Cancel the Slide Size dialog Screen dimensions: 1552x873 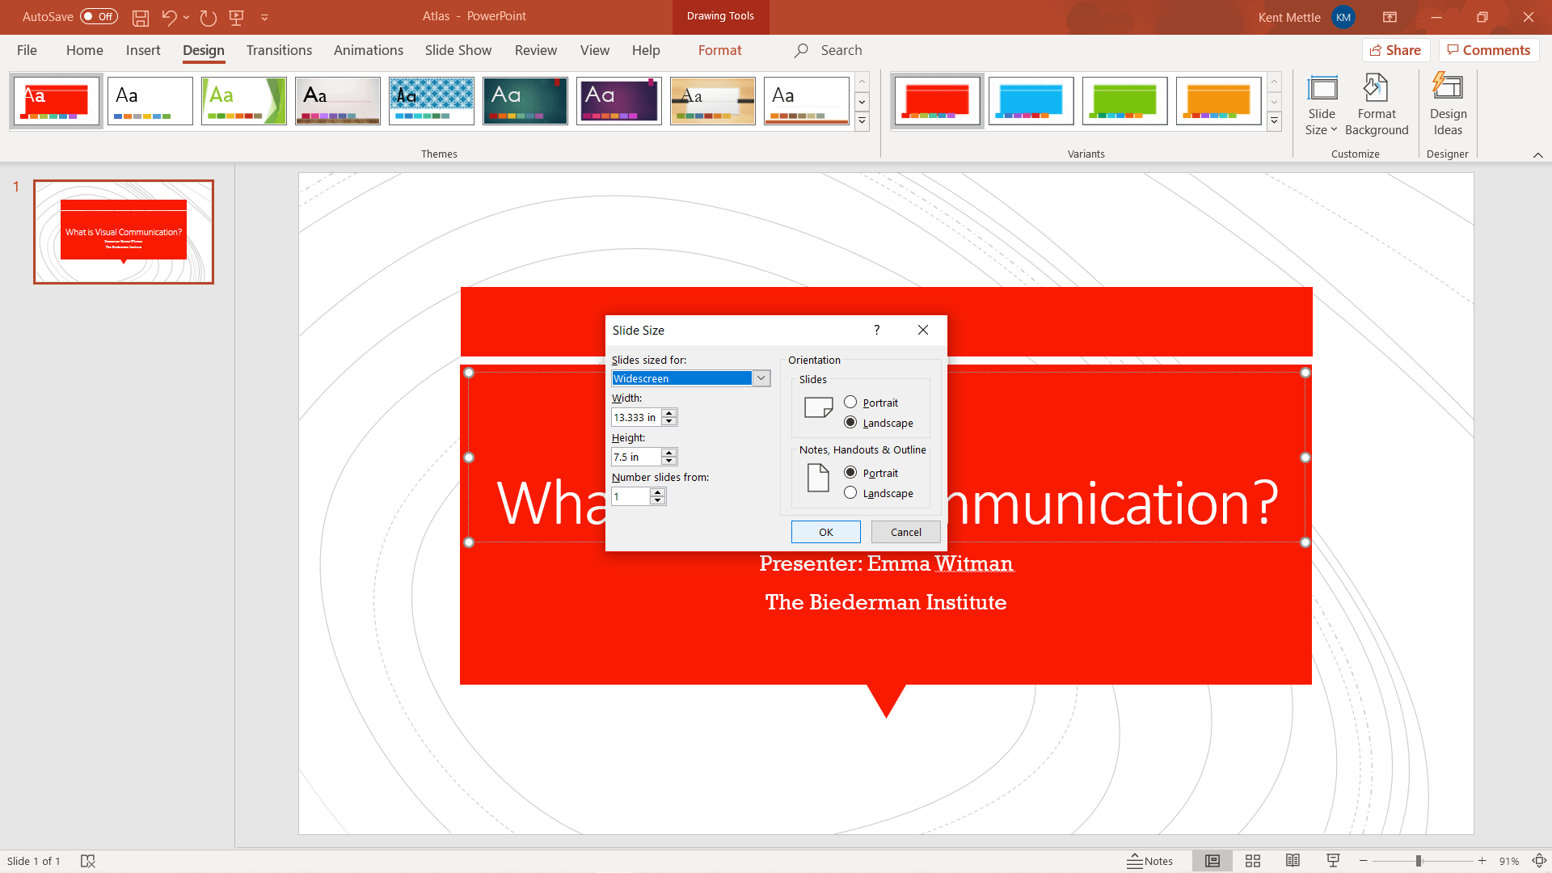click(905, 532)
